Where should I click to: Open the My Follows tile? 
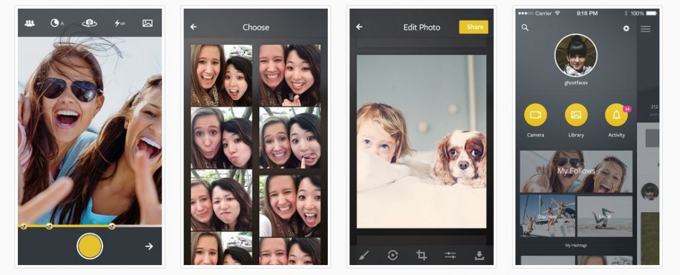point(576,171)
